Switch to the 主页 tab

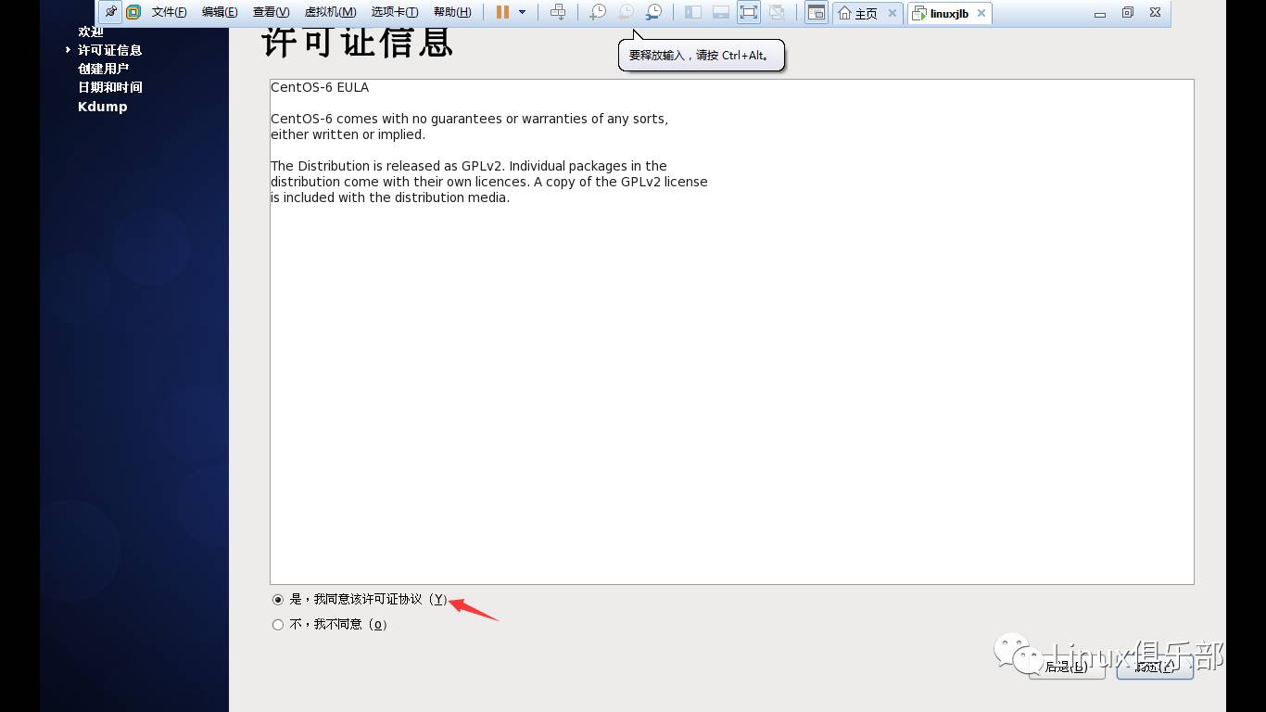coord(858,13)
